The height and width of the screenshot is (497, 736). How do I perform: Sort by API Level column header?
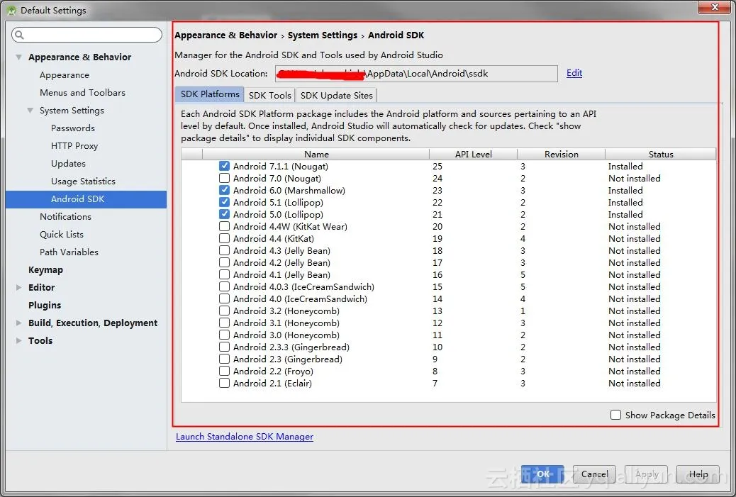473,154
